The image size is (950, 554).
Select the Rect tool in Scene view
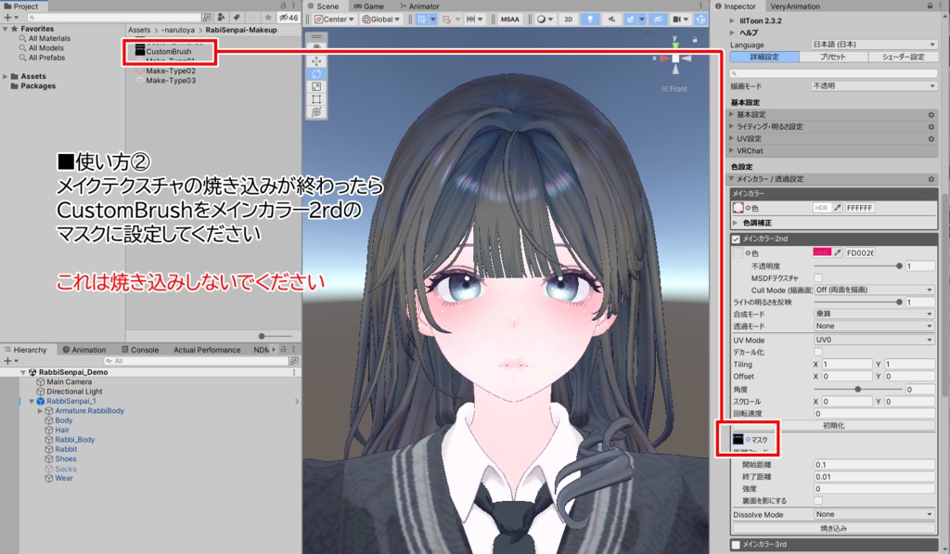point(316,99)
